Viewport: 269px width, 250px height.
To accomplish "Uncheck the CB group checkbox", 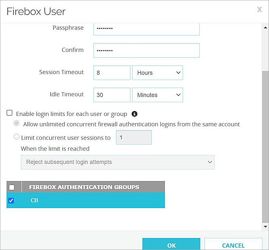I will point(11,200).
